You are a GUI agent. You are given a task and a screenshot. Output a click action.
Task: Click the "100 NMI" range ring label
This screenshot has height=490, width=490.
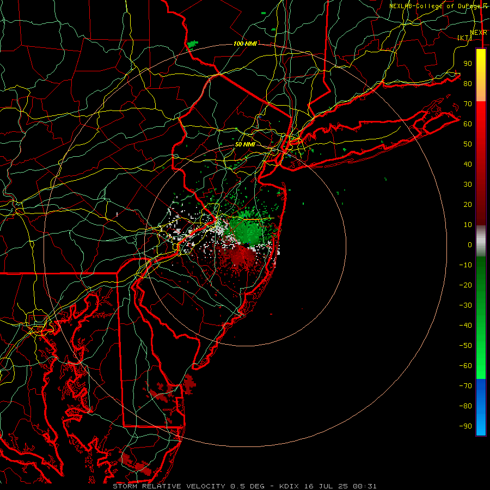245,44
